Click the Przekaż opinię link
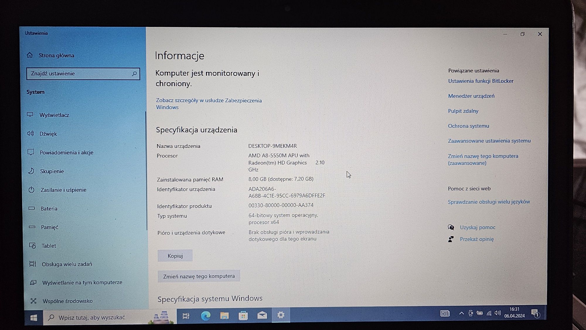Viewport: 586px width, 330px height. pos(477,239)
